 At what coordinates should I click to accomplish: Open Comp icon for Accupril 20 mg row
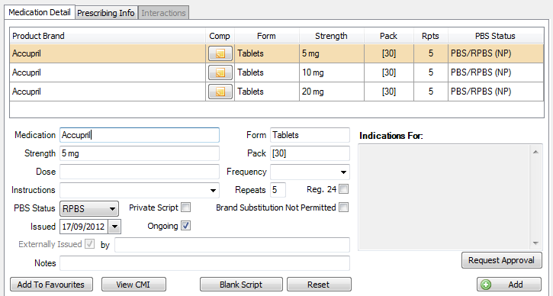220,92
